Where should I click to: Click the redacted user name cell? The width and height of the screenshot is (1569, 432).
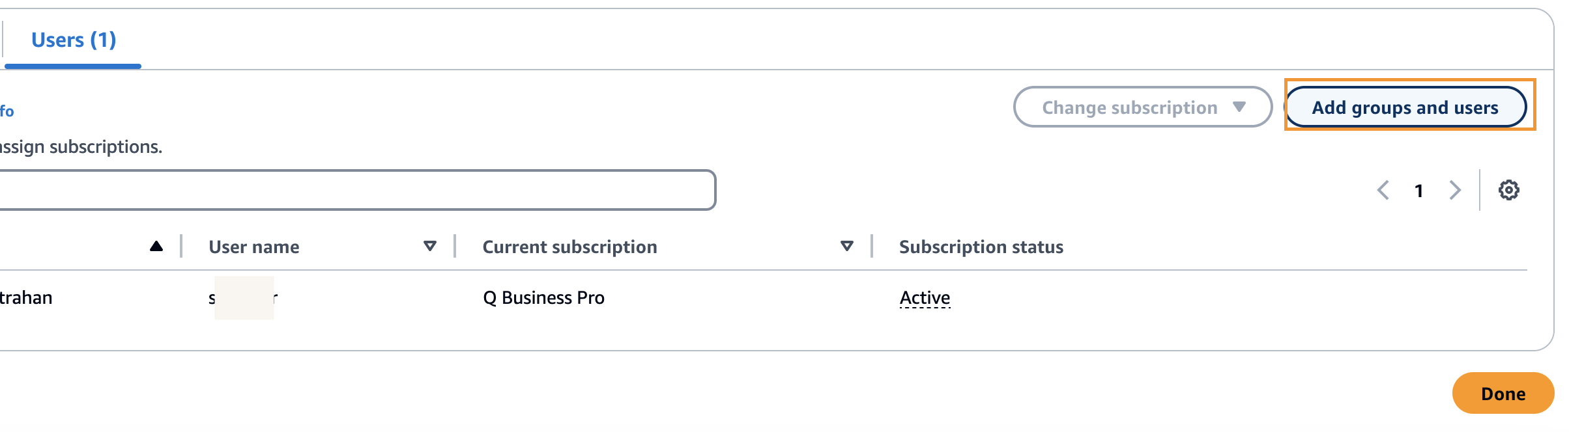click(244, 298)
